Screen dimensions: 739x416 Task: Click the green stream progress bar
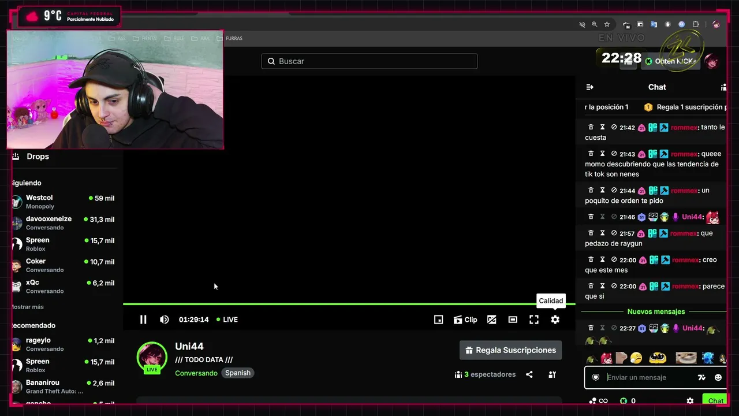pyautogui.click(x=349, y=304)
